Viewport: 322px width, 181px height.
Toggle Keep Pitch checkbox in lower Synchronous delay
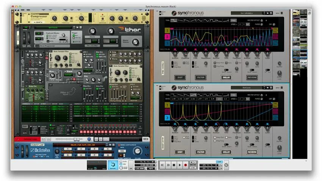point(215,137)
